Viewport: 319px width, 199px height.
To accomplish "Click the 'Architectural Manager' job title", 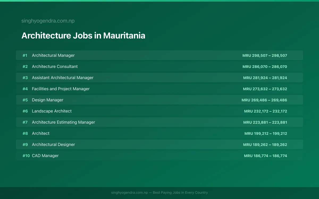I will [x=53, y=55].
